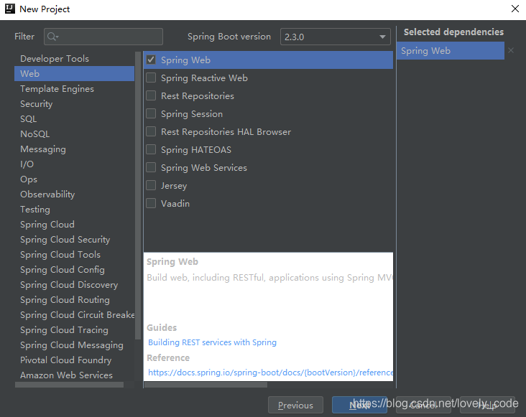Open the Messaging category
This screenshot has width=526, height=417.
(74, 149)
